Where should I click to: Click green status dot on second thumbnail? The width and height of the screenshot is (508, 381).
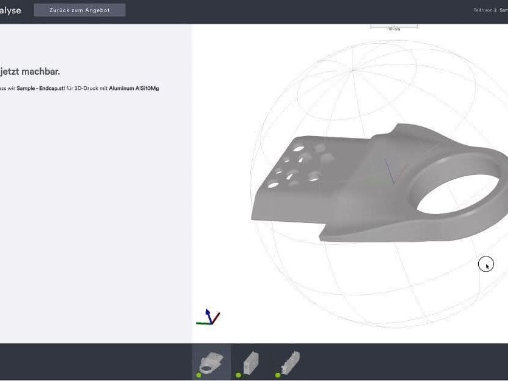pos(238,375)
